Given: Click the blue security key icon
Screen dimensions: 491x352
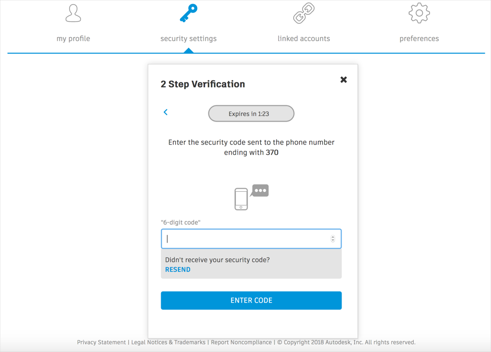Looking at the screenshot, I should pyautogui.click(x=189, y=13).
